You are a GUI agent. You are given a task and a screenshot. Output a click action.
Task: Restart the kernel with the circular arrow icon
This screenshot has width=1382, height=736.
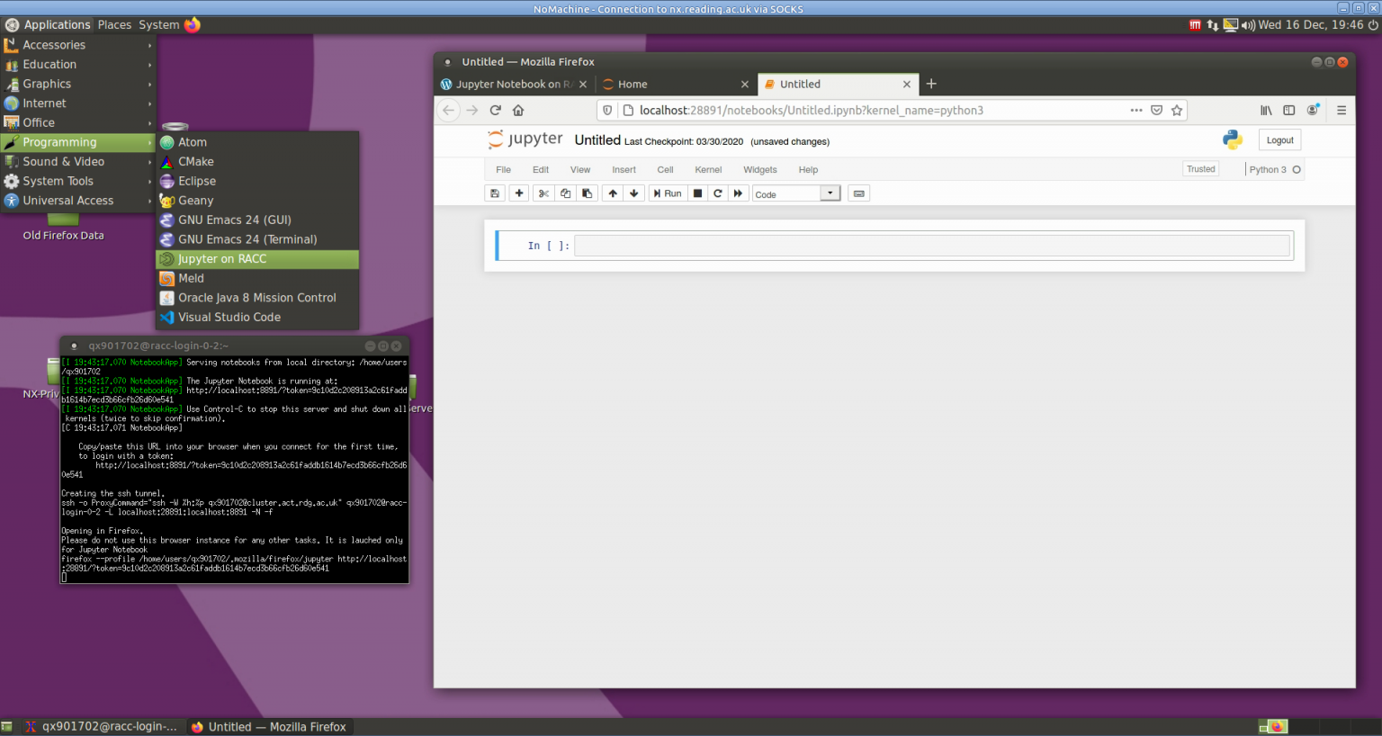718,193
